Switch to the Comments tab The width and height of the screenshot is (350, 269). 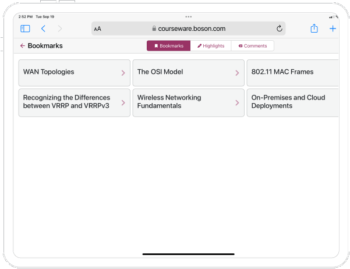(252, 45)
